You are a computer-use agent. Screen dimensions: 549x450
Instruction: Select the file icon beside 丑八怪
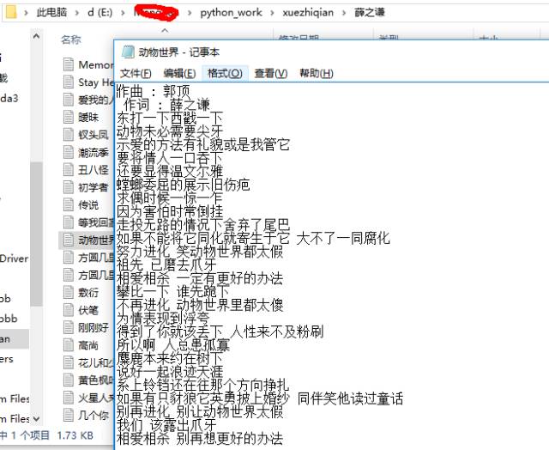click(69, 170)
